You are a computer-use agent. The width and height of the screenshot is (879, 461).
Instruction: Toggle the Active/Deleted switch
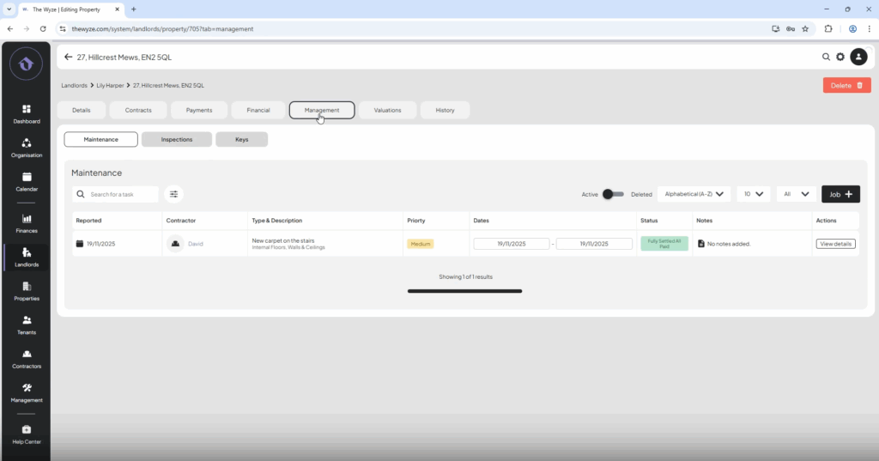613,195
